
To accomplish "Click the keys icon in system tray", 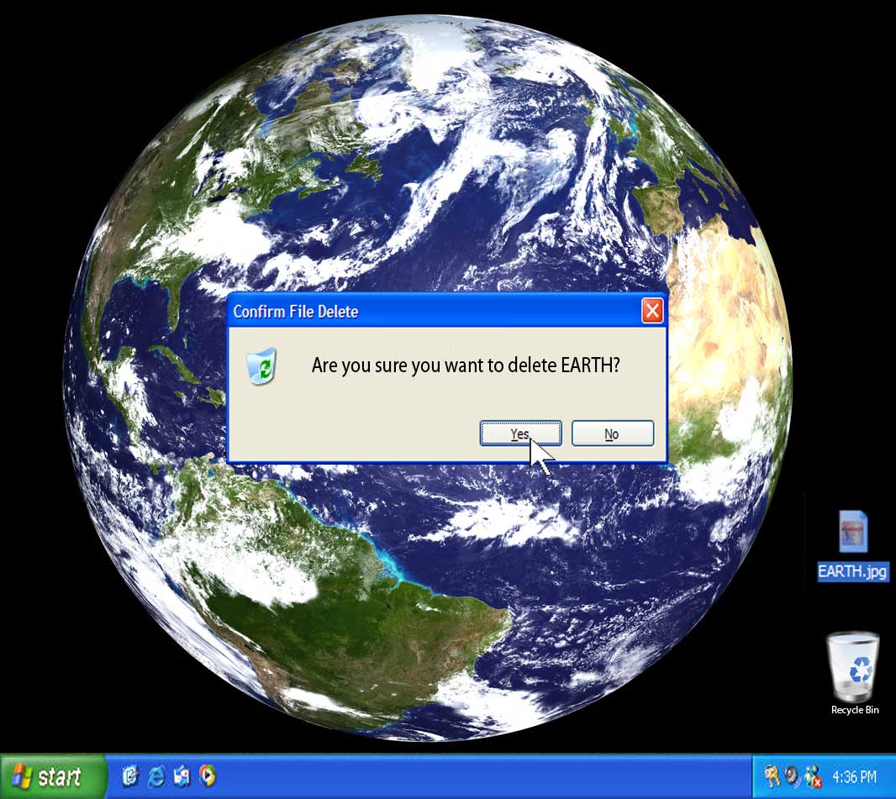I will click(772, 776).
